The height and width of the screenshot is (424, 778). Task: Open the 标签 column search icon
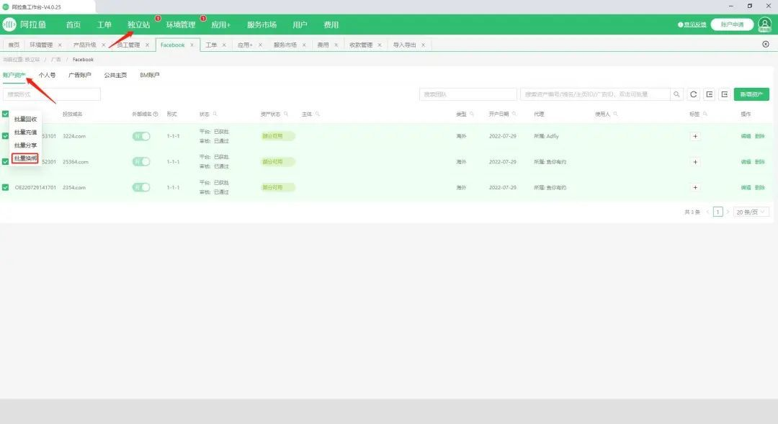pyautogui.click(x=705, y=114)
